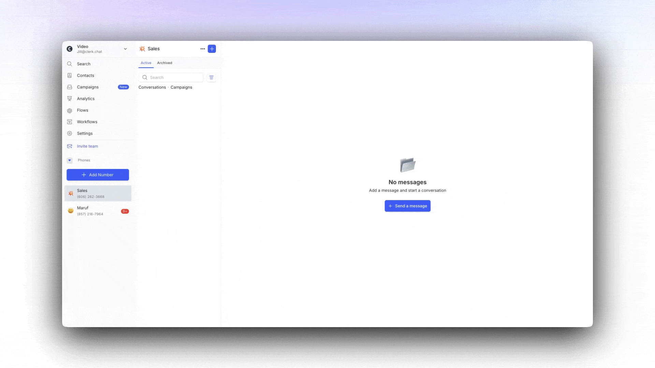Click the Add Number button
This screenshot has height=368, width=655.
(x=98, y=175)
